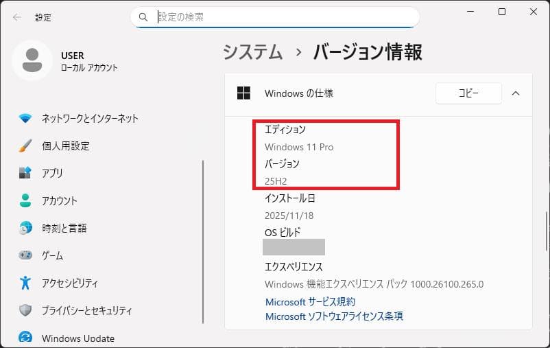
Task: Click the gaming controller icon
Action: 25,255
